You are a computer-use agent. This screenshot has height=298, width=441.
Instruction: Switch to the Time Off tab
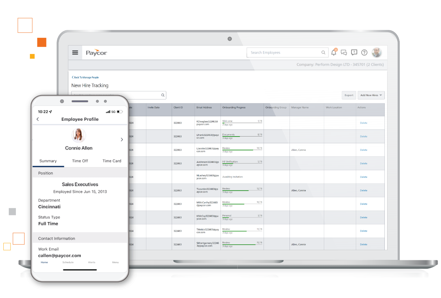pyautogui.click(x=80, y=161)
